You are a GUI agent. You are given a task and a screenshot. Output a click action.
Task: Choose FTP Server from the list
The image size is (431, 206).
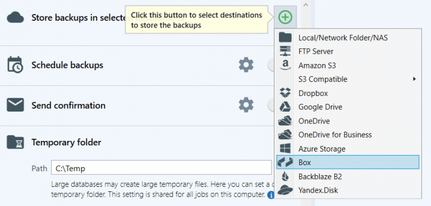pos(348,52)
